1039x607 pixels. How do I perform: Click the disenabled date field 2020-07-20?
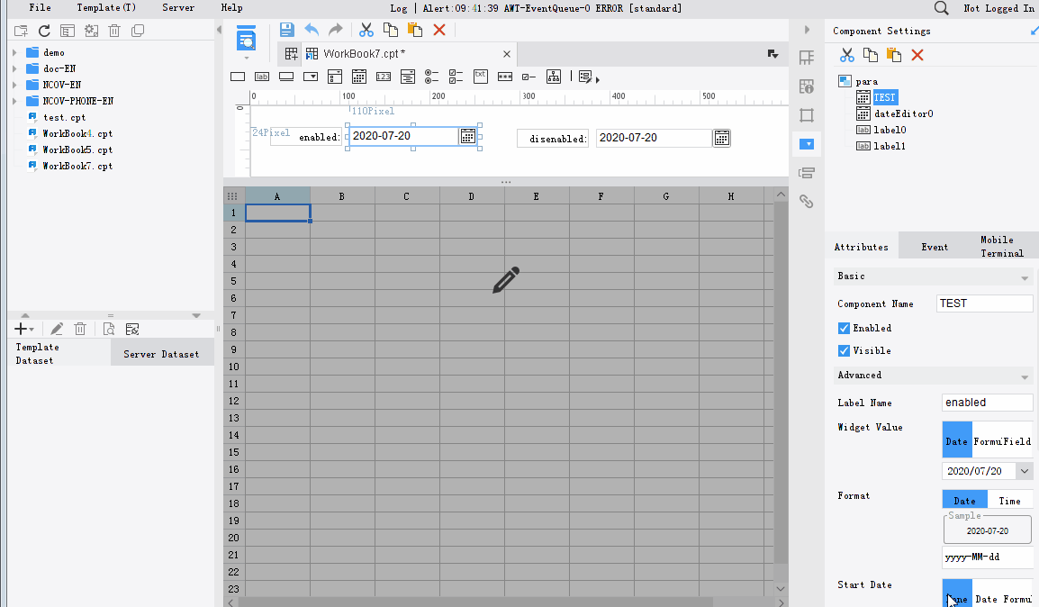(654, 138)
